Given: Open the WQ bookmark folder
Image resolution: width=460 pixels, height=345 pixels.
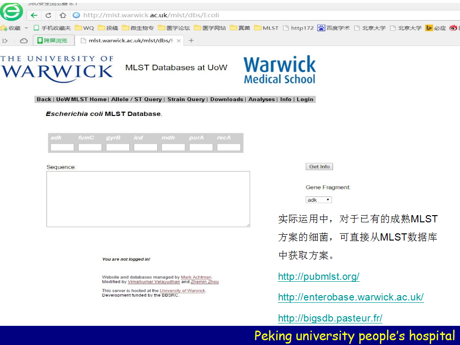Looking at the screenshot, I should tap(84, 28).
